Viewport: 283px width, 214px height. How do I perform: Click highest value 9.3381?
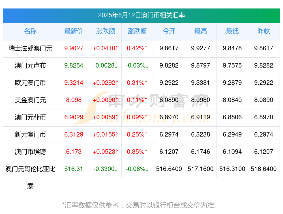[201, 83]
